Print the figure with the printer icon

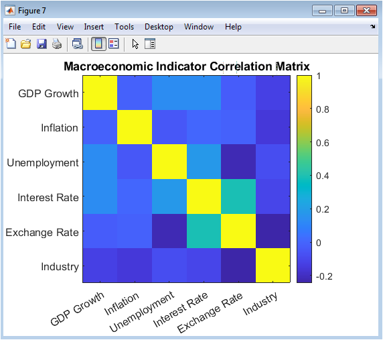[57, 44]
